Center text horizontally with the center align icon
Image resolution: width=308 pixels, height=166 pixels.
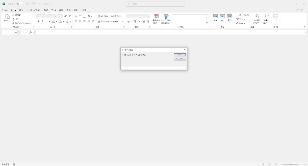tap(80, 22)
